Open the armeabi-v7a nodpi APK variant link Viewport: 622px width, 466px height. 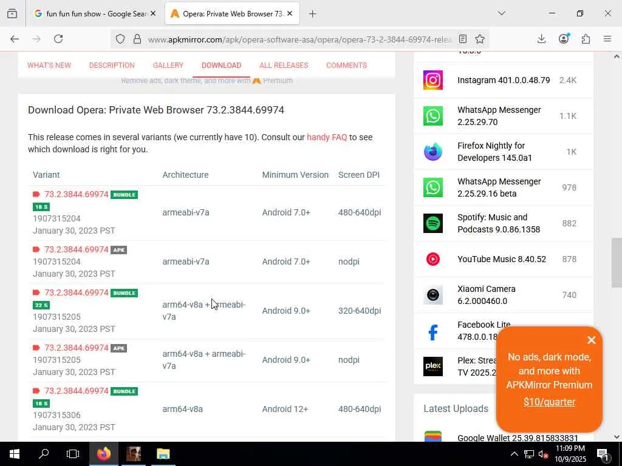76,249
